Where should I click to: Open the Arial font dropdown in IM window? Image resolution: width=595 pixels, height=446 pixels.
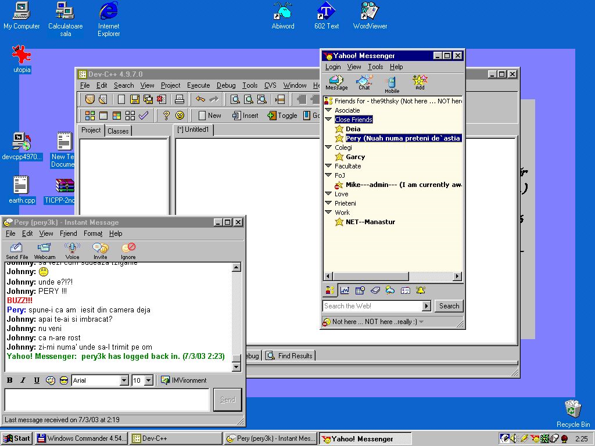(x=124, y=380)
